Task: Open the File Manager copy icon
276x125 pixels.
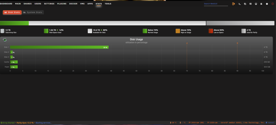Action: coord(245,4)
